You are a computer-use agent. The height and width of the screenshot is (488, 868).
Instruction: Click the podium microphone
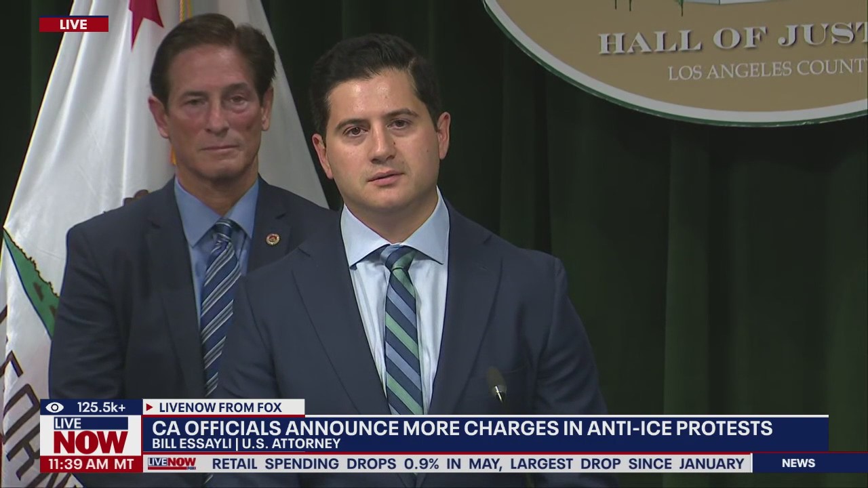click(x=497, y=384)
